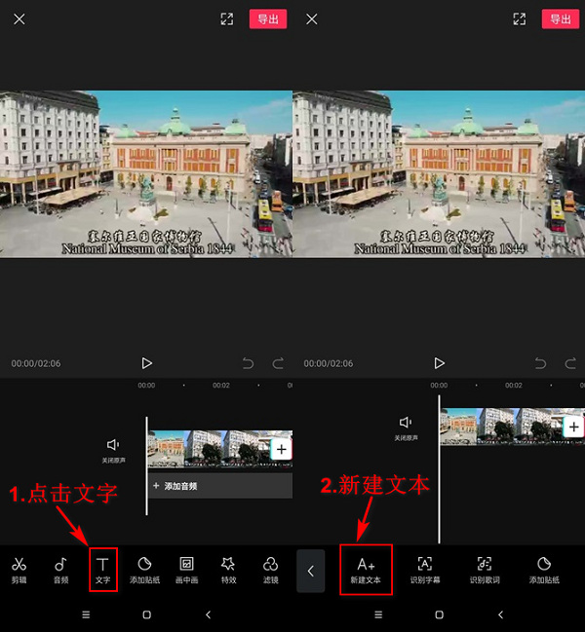Enter fullscreen preview in left screen
Screen dimensions: 585x632
(x=227, y=19)
